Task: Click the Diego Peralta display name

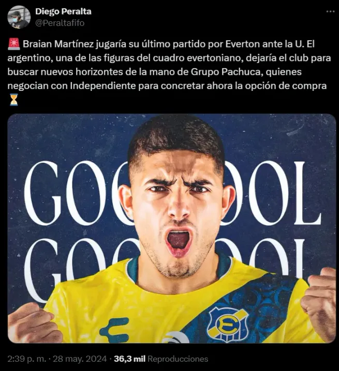Action: point(63,11)
